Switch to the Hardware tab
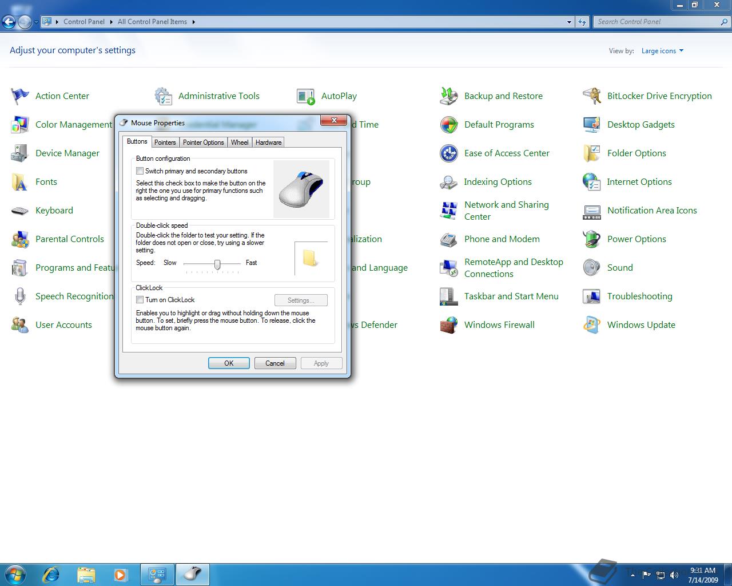Image resolution: width=732 pixels, height=586 pixels. (268, 142)
